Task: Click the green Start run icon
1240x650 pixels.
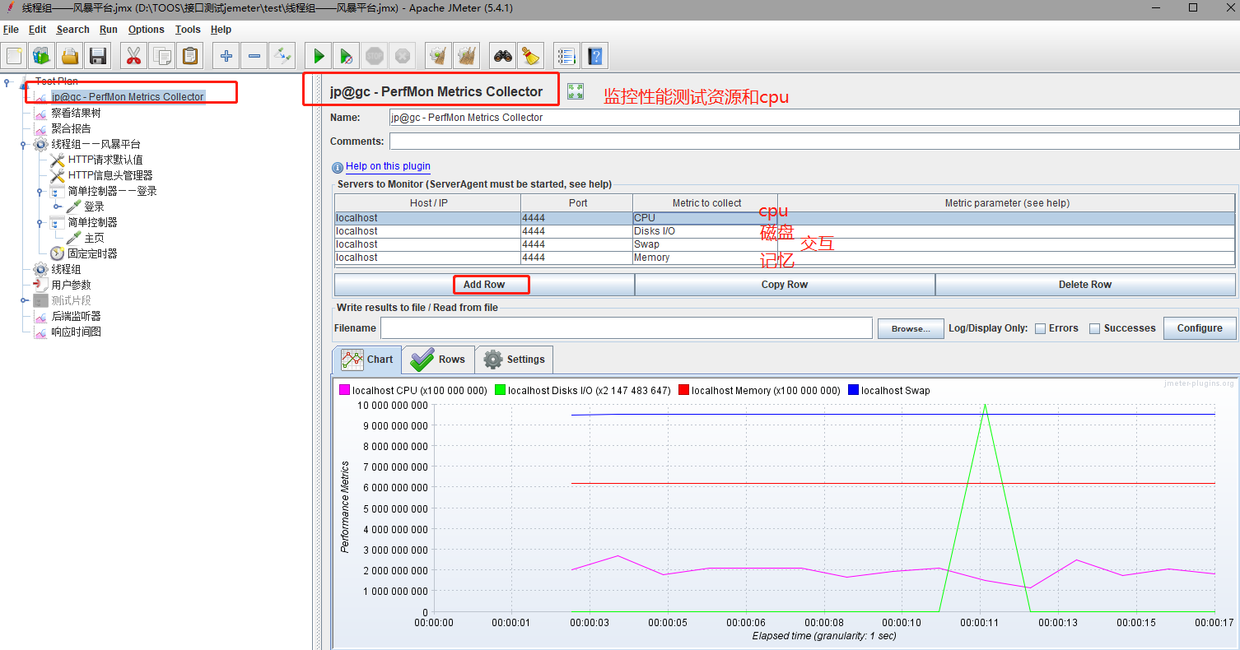Action: point(318,56)
